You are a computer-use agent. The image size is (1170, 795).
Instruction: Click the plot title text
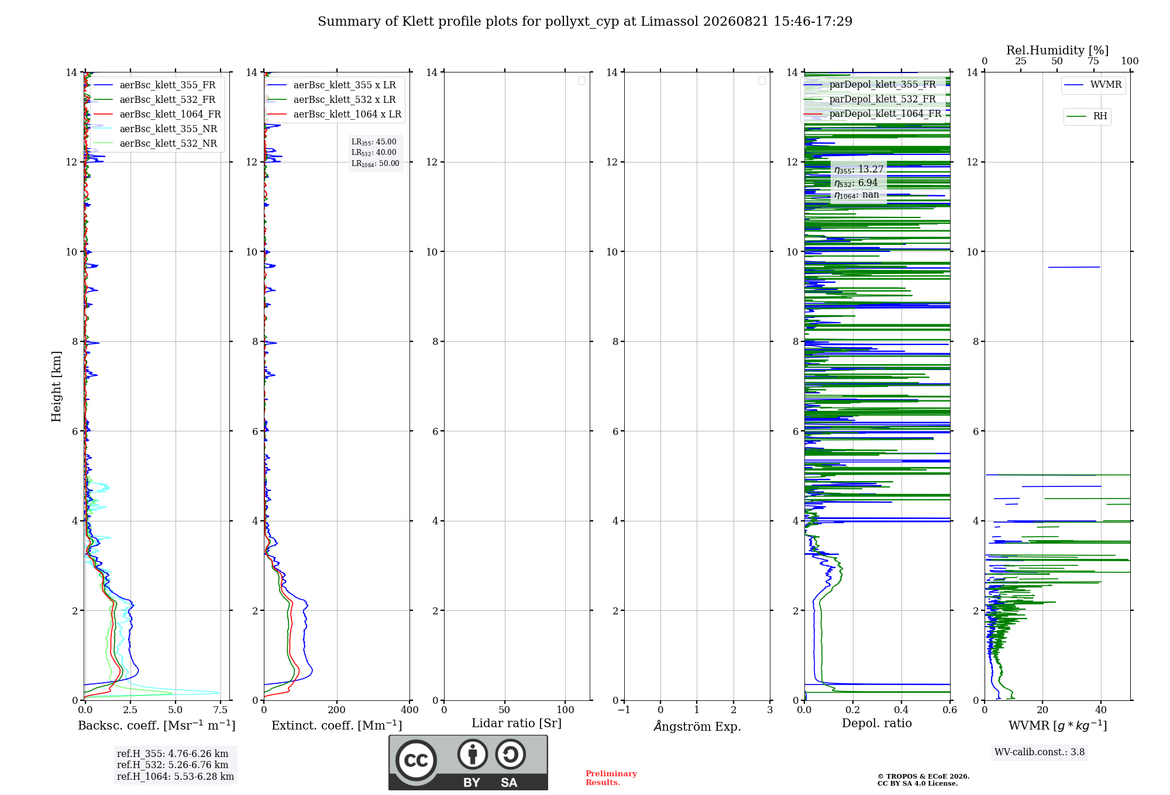click(x=585, y=22)
